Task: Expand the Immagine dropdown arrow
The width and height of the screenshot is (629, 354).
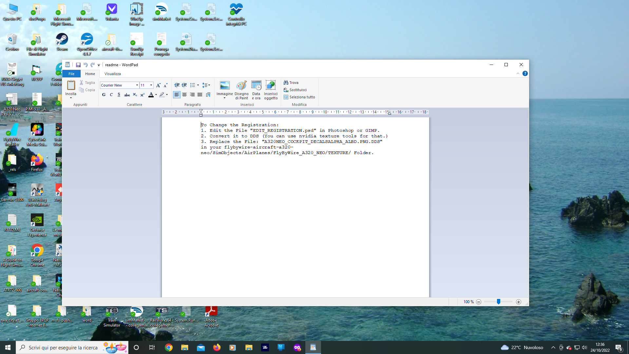Action: coord(225,98)
